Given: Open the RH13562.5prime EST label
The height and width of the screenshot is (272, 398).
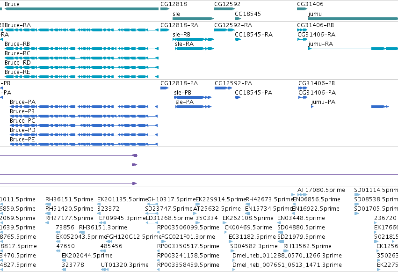Looking at the screenshot, I should [307, 246].
